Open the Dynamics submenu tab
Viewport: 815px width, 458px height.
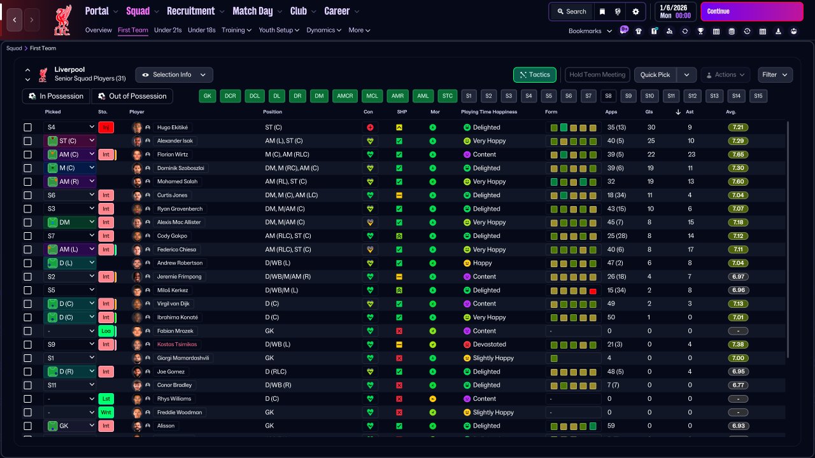(x=324, y=30)
